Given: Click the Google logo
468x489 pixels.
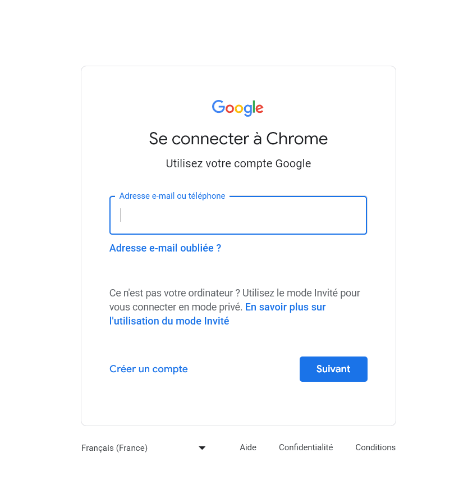Looking at the screenshot, I should (x=237, y=108).
